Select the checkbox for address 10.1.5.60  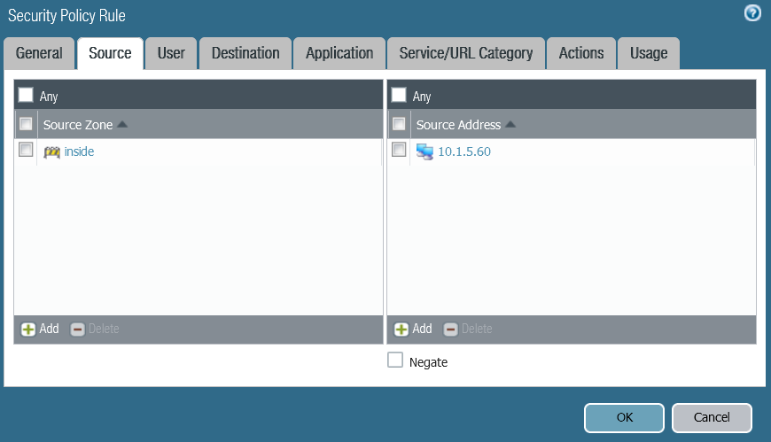[x=399, y=150]
